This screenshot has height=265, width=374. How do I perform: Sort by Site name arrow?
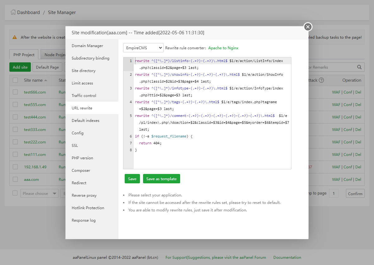[46, 80]
